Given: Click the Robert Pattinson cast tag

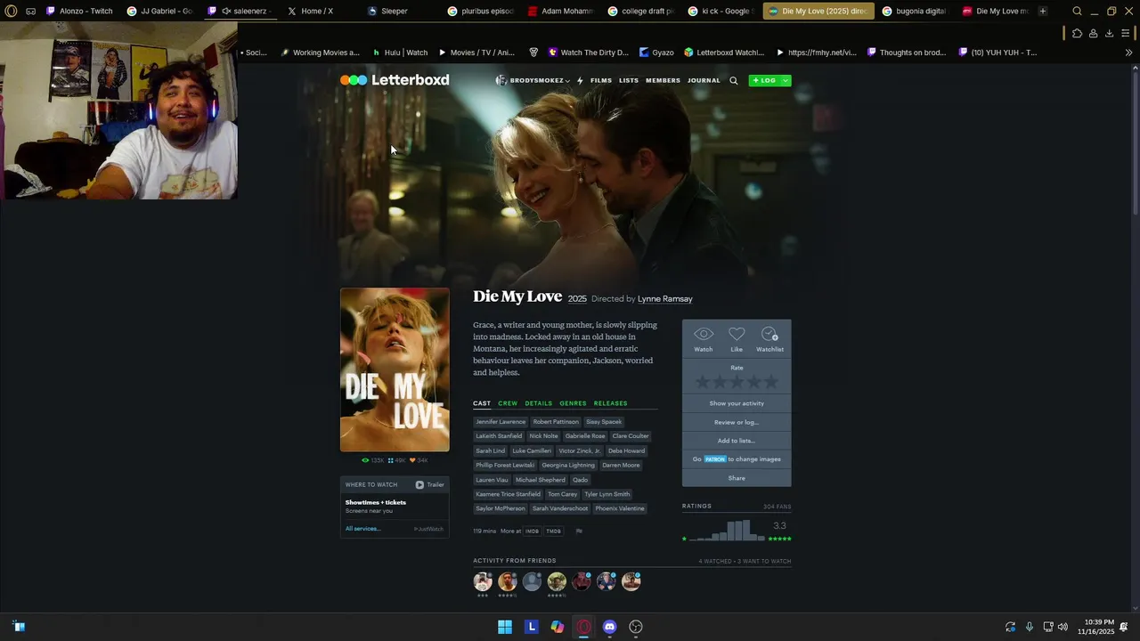Looking at the screenshot, I should (556, 422).
